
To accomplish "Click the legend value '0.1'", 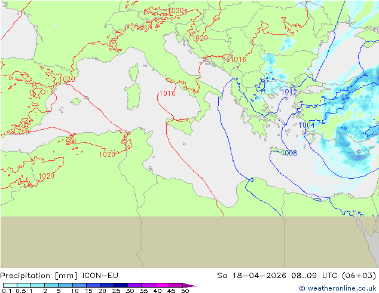I will pos(7,291).
